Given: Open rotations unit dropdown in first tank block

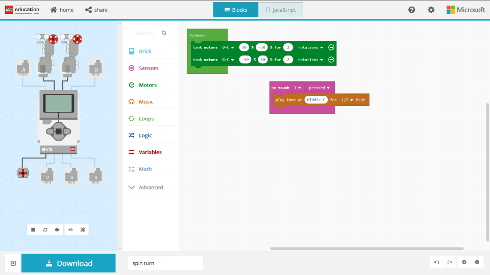Looking at the screenshot, I should pos(310,47).
